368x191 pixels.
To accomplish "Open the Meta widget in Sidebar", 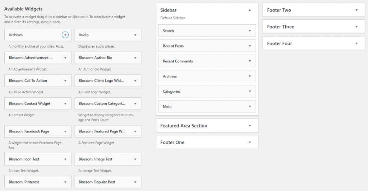I will pyautogui.click(x=250, y=107).
